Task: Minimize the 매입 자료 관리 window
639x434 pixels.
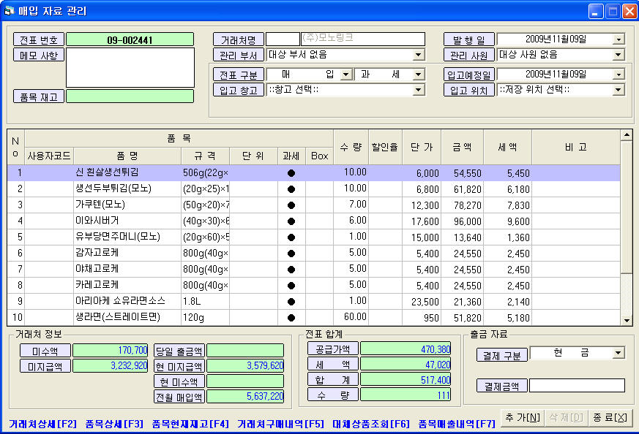Action: [x=595, y=11]
